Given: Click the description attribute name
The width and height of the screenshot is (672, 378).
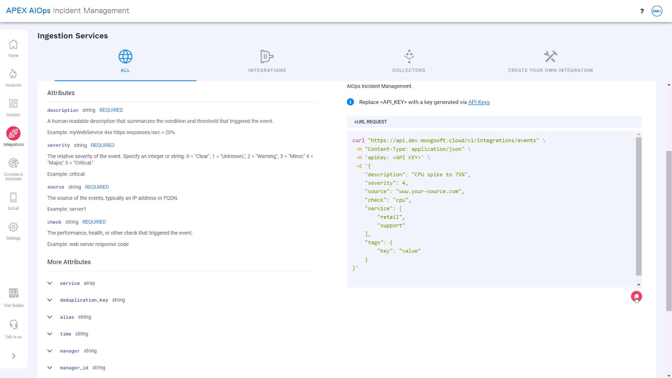Looking at the screenshot, I should pyautogui.click(x=63, y=110).
